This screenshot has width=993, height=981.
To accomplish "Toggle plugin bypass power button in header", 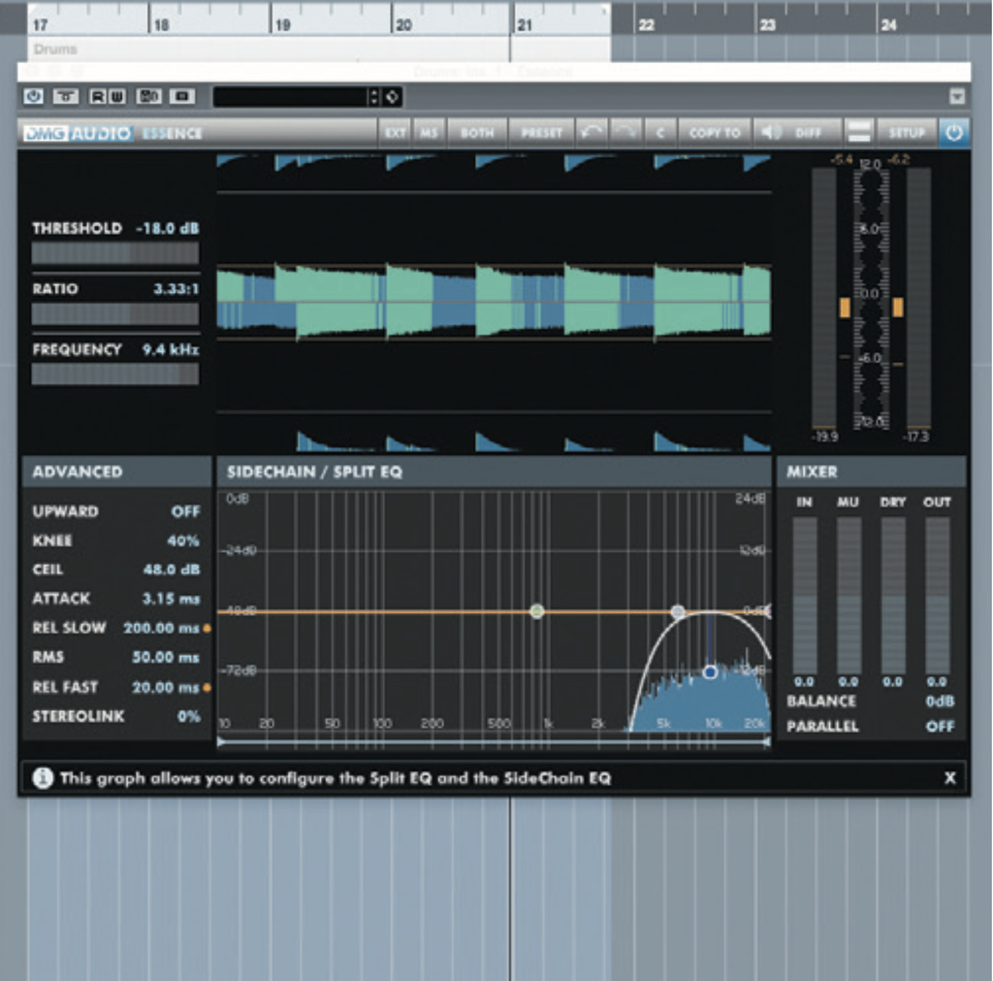I will (32, 97).
